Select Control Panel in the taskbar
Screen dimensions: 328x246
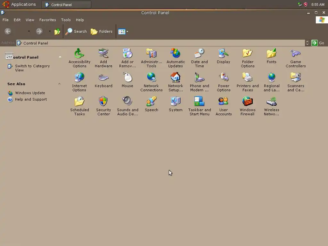tap(66, 4)
